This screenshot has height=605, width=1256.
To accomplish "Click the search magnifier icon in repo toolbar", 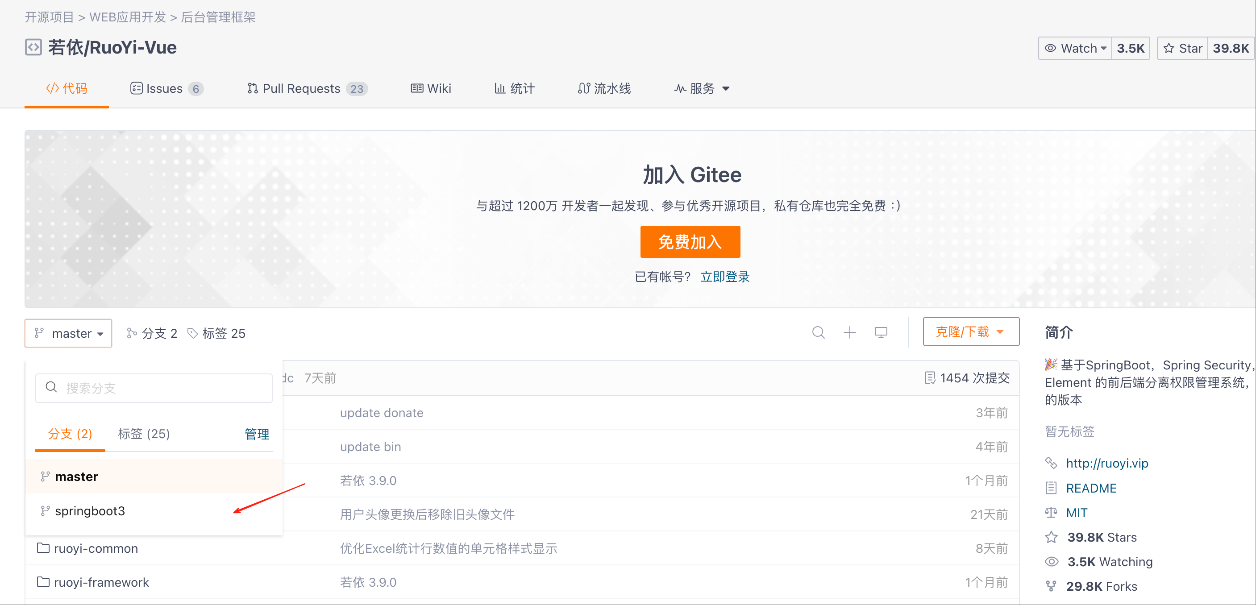I will (818, 332).
